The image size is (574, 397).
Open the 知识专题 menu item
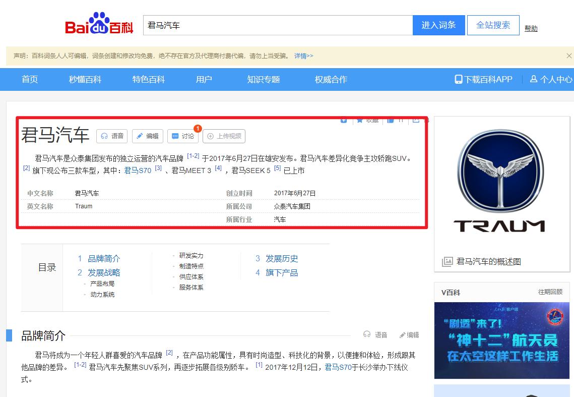[263, 79]
